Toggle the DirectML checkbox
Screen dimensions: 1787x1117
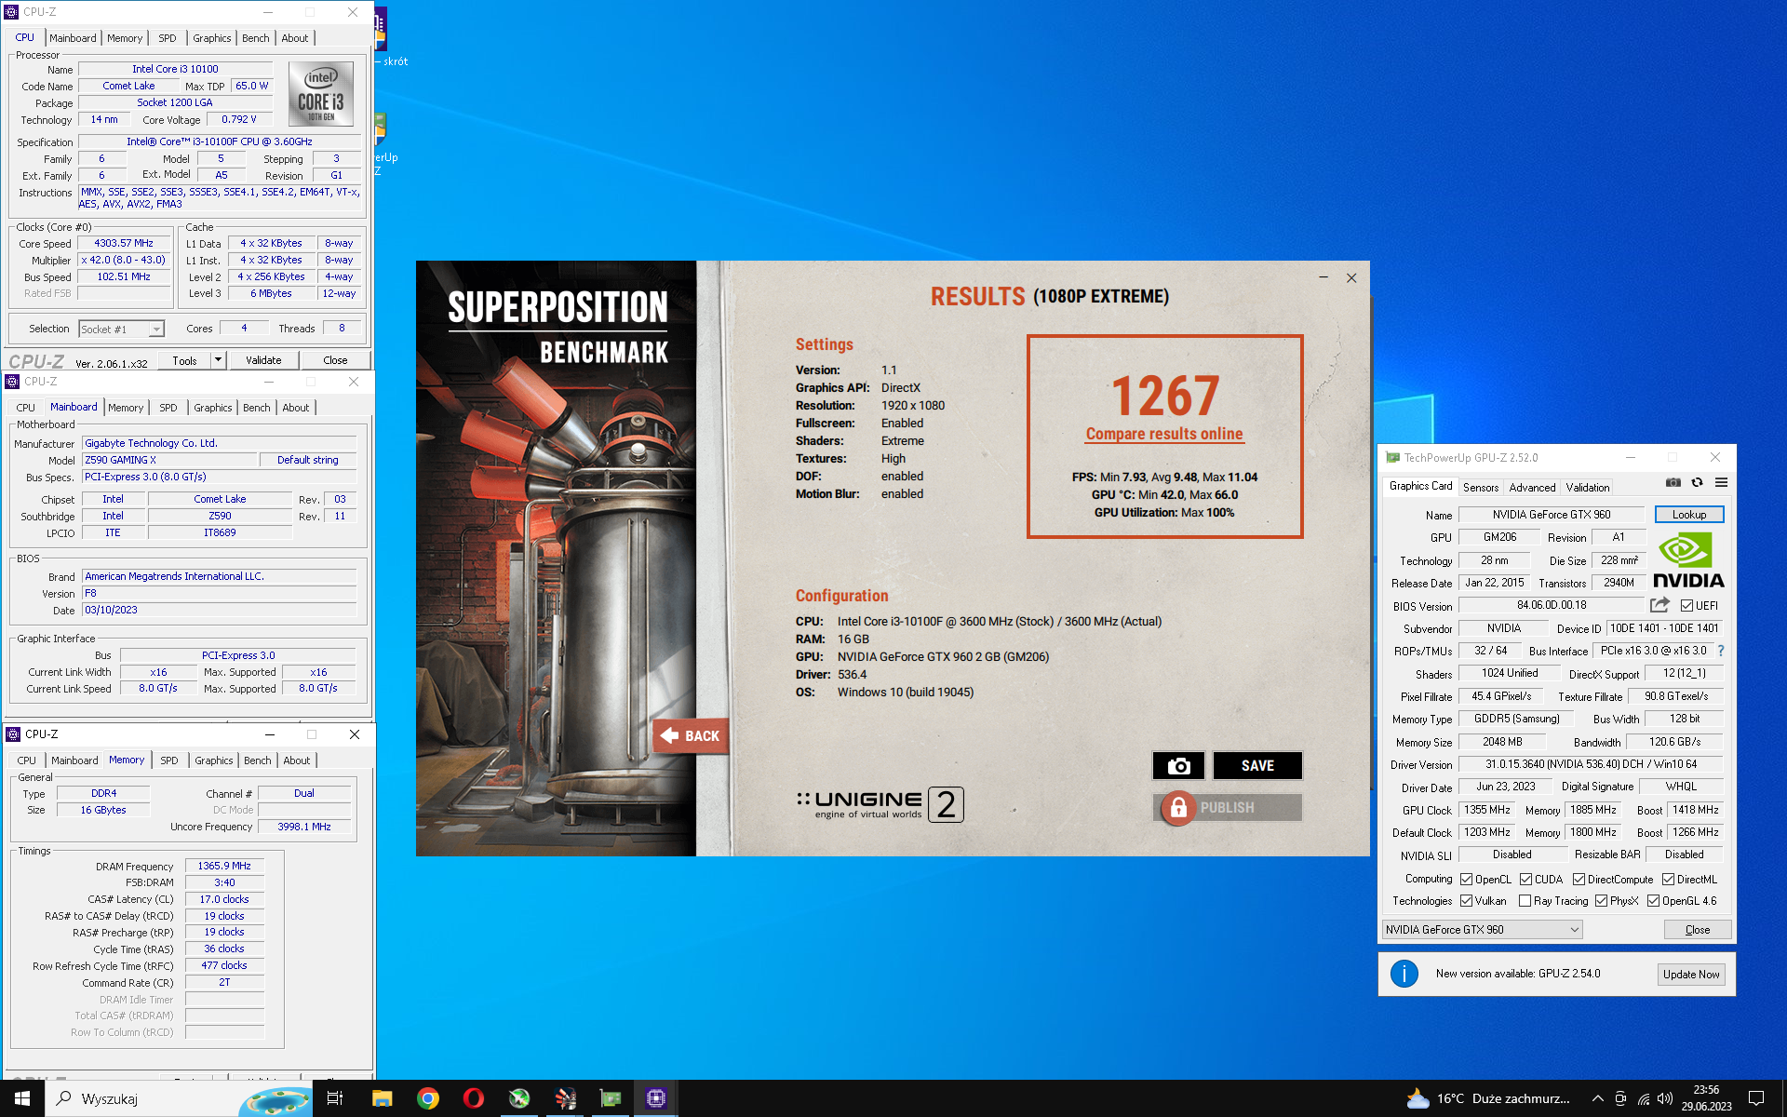(1669, 880)
